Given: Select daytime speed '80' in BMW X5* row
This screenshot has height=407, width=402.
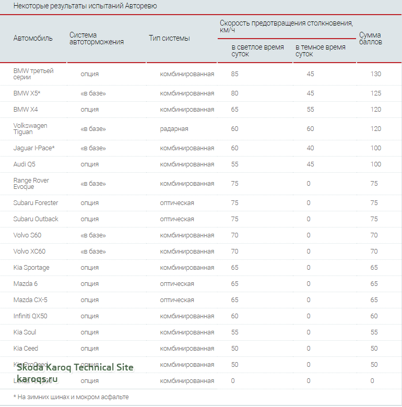Looking at the screenshot, I should [234, 93].
